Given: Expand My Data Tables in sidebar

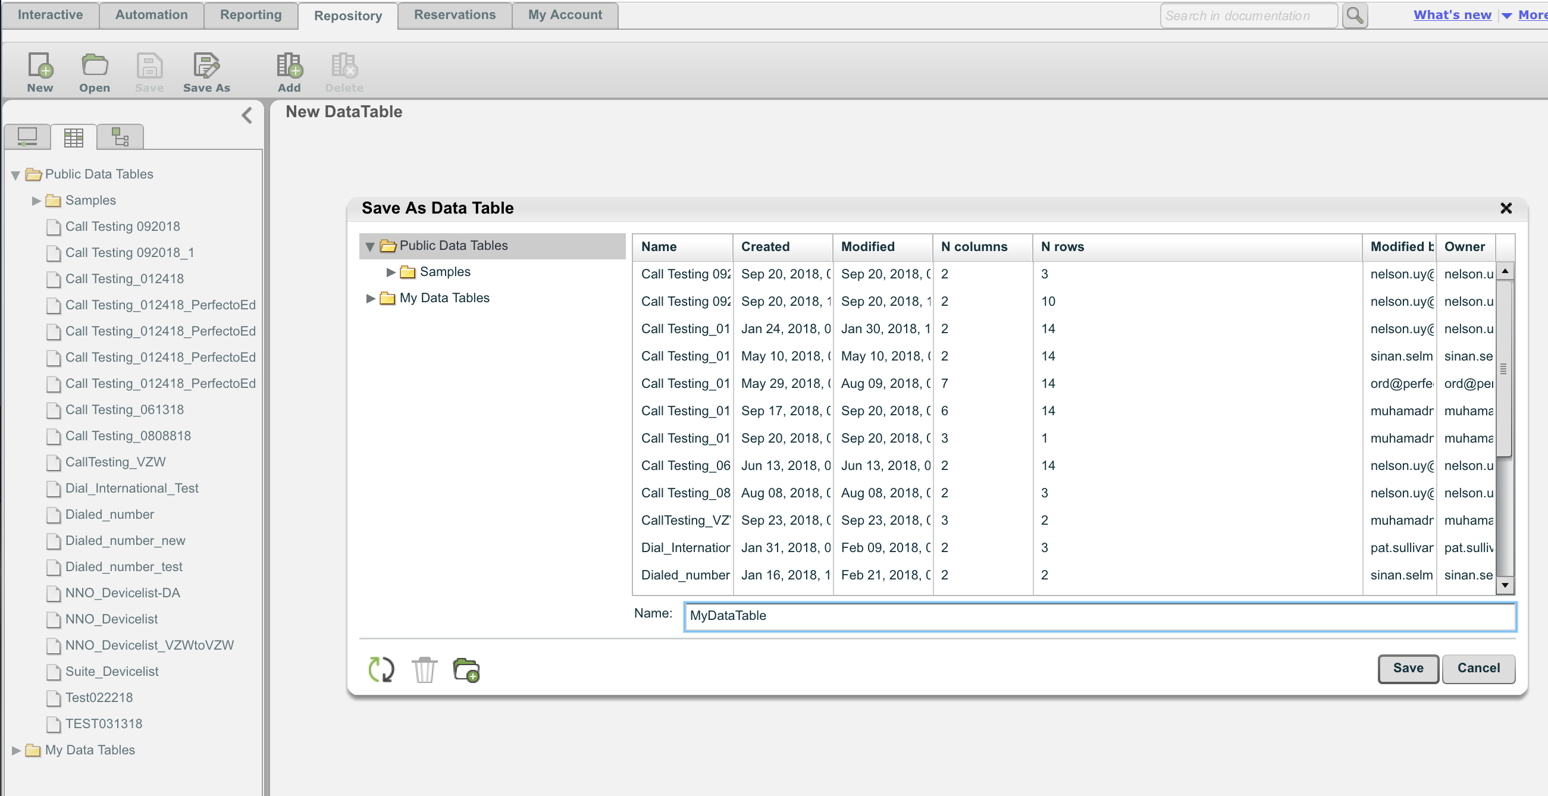Looking at the screenshot, I should [16, 750].
